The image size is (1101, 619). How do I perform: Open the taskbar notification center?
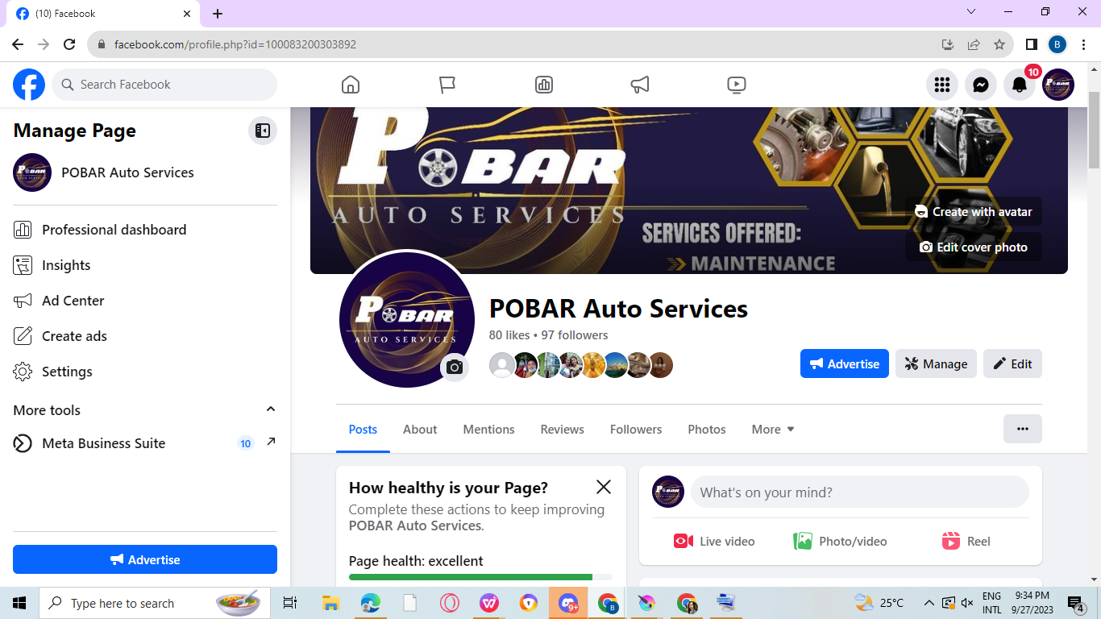[x=1076, y=603]
